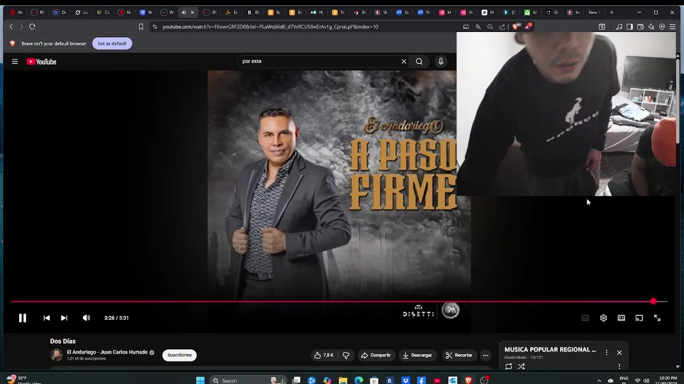Open taskbar volume control
684x384 pixels.
(x=646, y=380)
